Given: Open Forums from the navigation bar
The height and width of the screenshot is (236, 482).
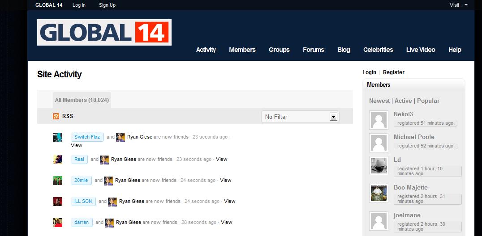Looking at the screenshot, I should tap(313, 50).
